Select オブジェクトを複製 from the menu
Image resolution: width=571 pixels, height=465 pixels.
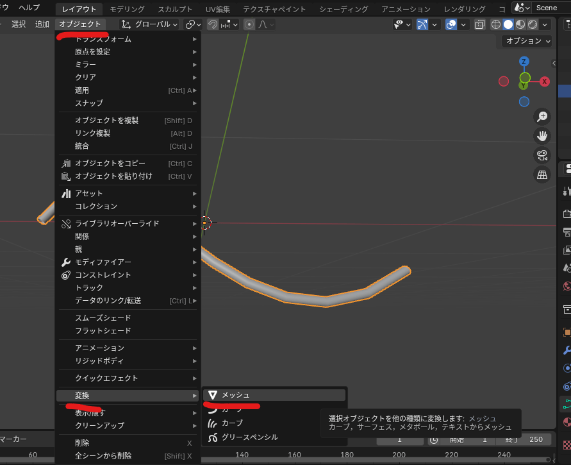click(106, 121)
